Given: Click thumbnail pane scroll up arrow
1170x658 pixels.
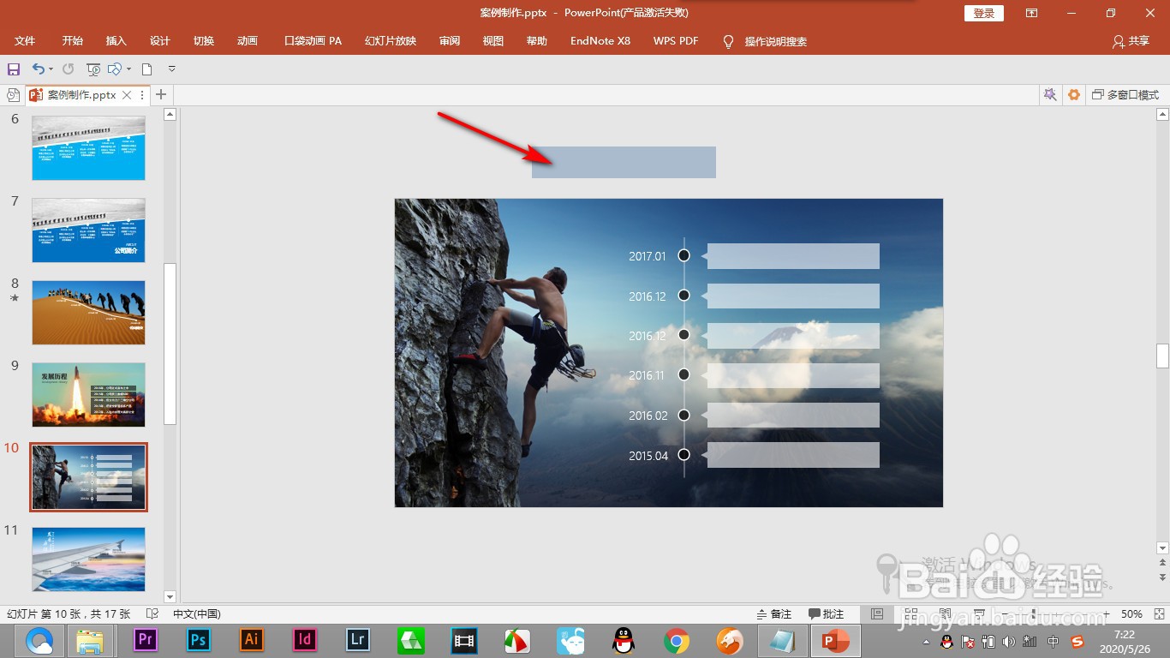Looking at the screenshot, I should [x=170, y=114].
